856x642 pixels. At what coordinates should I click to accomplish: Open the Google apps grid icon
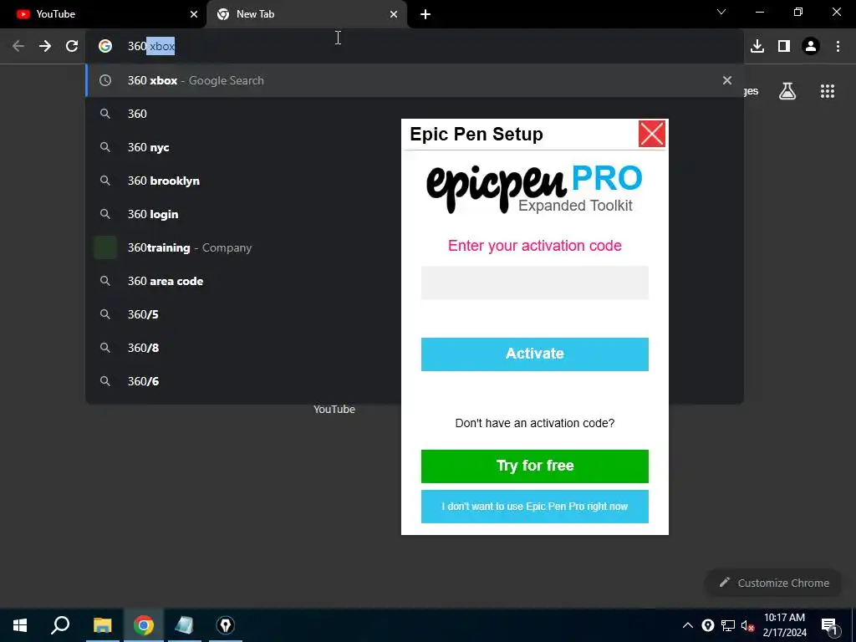827,91
